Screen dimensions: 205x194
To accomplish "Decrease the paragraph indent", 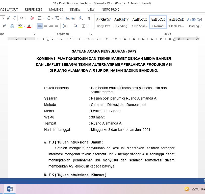I will (68, 18).
